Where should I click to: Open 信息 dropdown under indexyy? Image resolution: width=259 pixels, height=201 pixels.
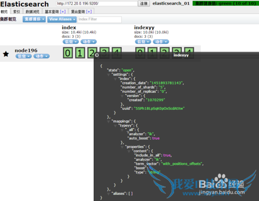143,41
